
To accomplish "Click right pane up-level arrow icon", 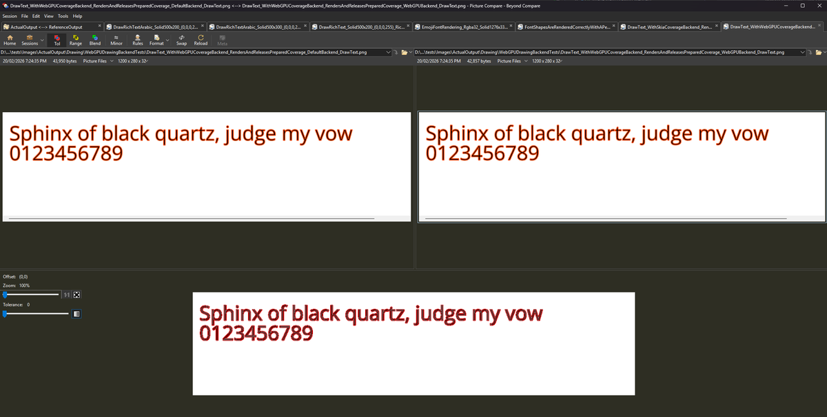I will 811,52.
